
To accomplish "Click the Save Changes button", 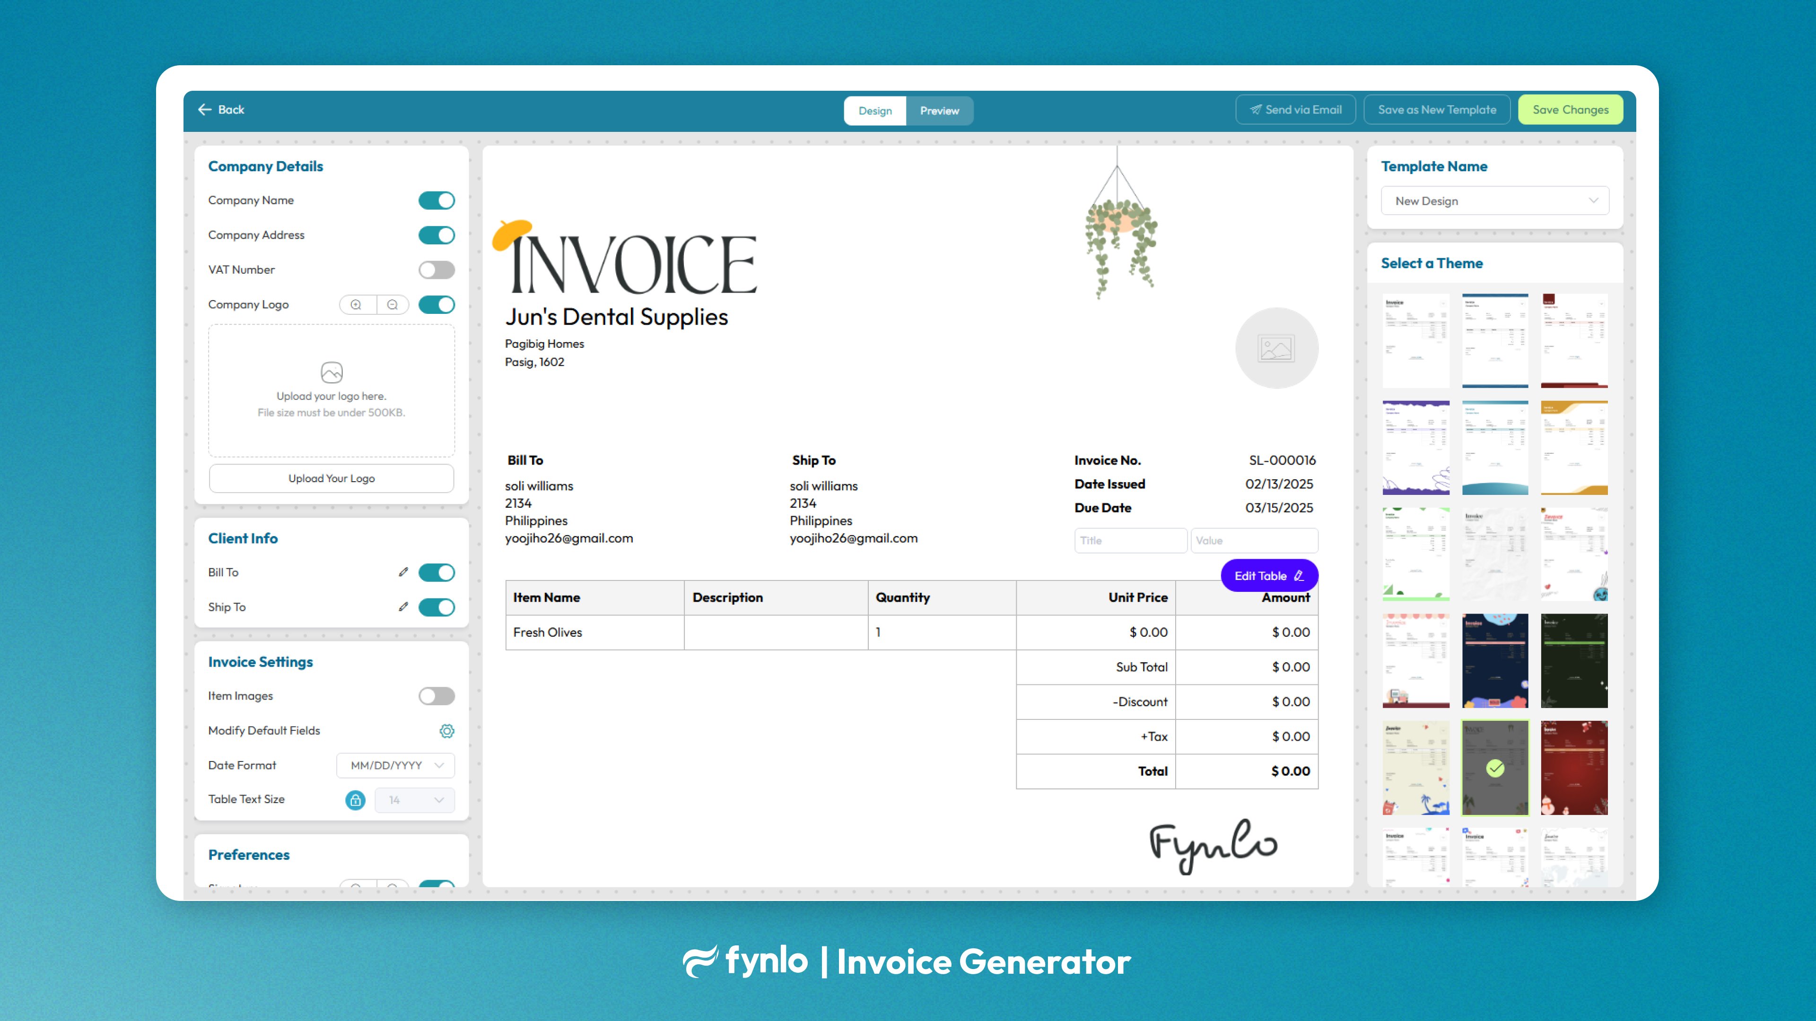I will tap(1570, 109).
